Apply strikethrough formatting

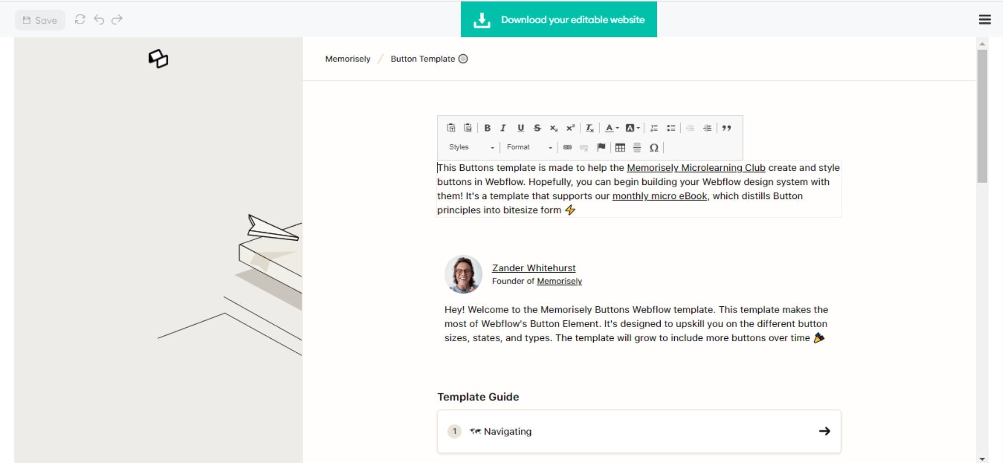537,128
